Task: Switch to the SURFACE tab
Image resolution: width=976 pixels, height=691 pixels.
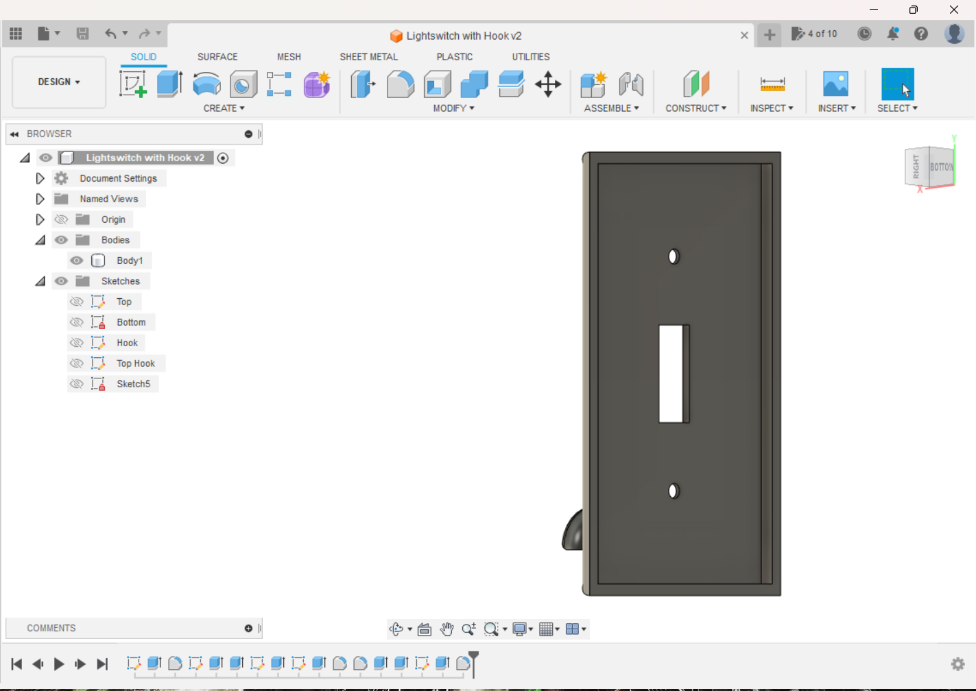Action: 217,57
